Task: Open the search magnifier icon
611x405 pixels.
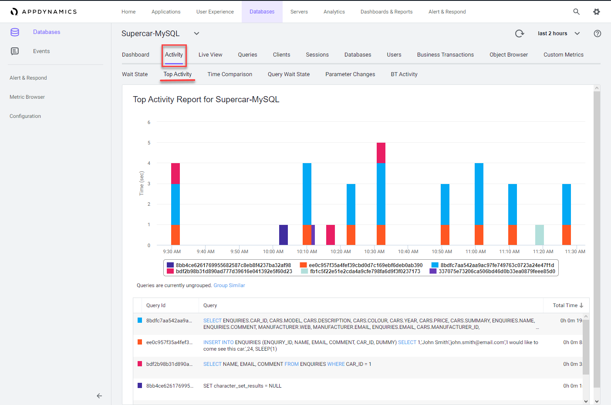Action: [576, 12]
